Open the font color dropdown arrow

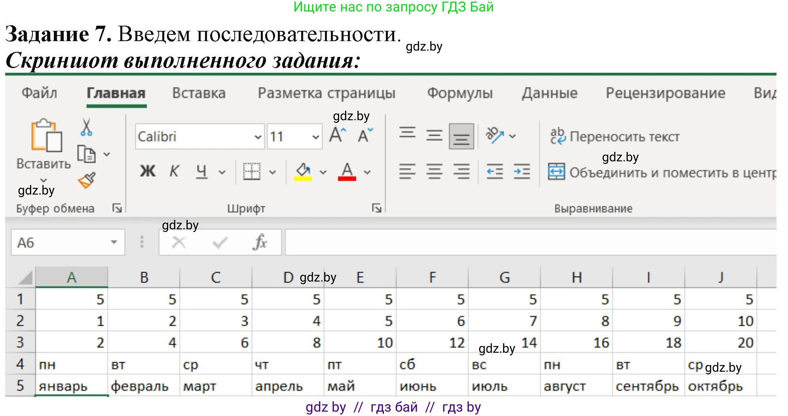(x=366, y=172)
